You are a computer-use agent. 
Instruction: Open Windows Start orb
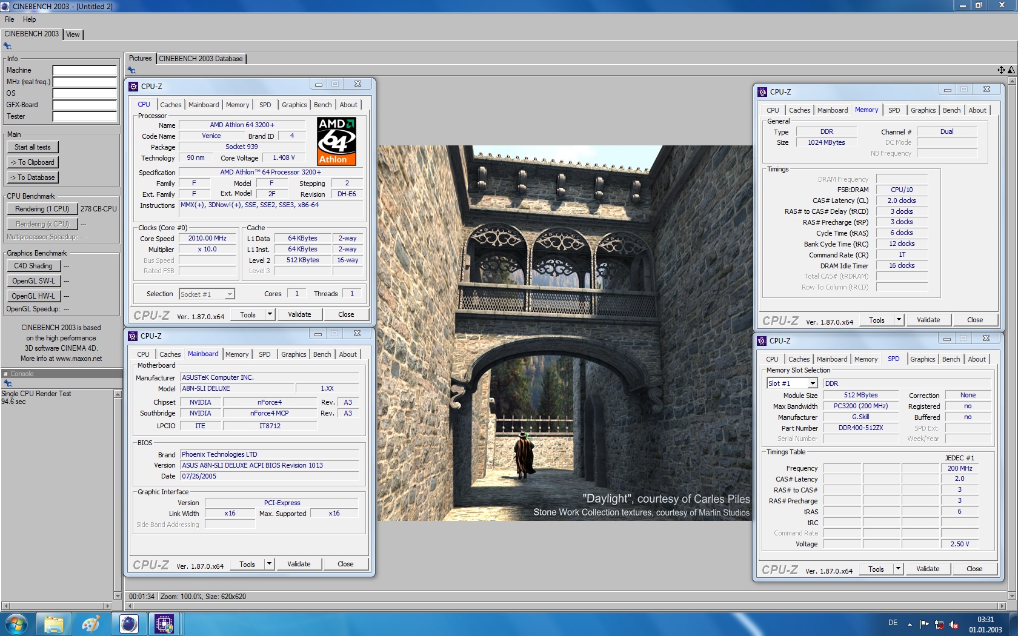pyautogui.click(x=16, y=624)
